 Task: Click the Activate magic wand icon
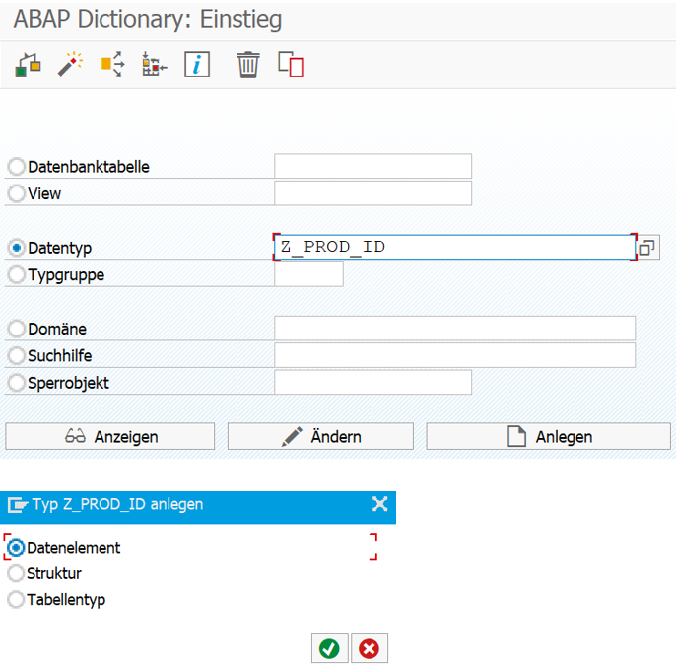(x=70, y=65)
